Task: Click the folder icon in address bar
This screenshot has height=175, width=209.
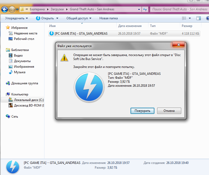Action: click(x=22, y=9)
